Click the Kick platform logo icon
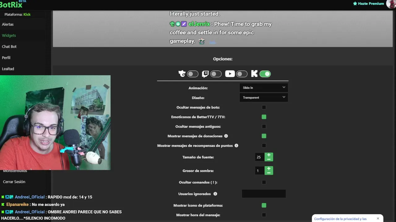 (x=254, y=74)
